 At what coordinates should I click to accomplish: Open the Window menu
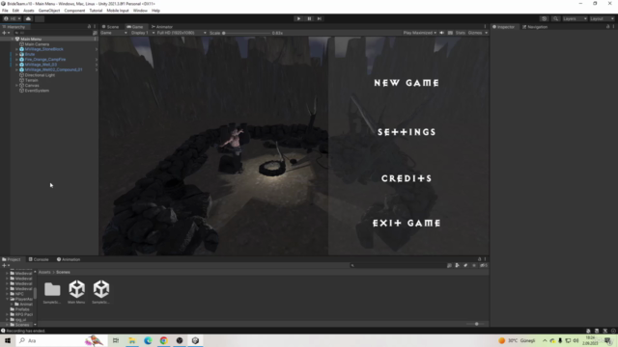140,11
